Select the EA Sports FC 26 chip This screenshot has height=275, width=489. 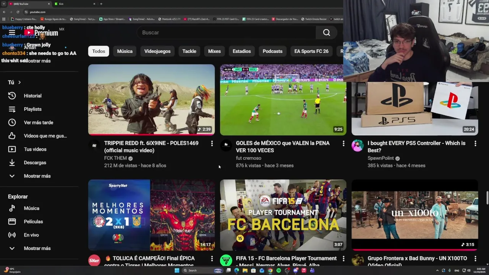(x=311, y=51)
